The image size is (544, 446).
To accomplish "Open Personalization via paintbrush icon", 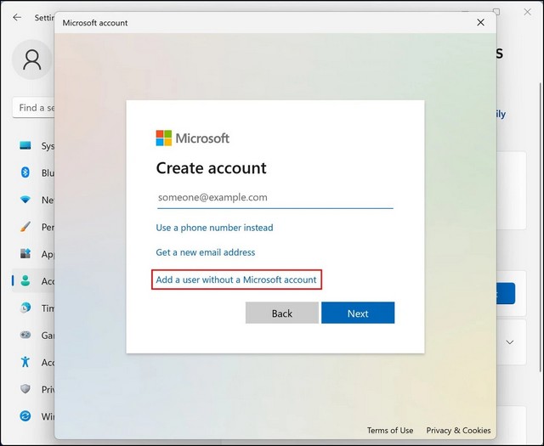I will pyautogui.click(x=25, y=227).
